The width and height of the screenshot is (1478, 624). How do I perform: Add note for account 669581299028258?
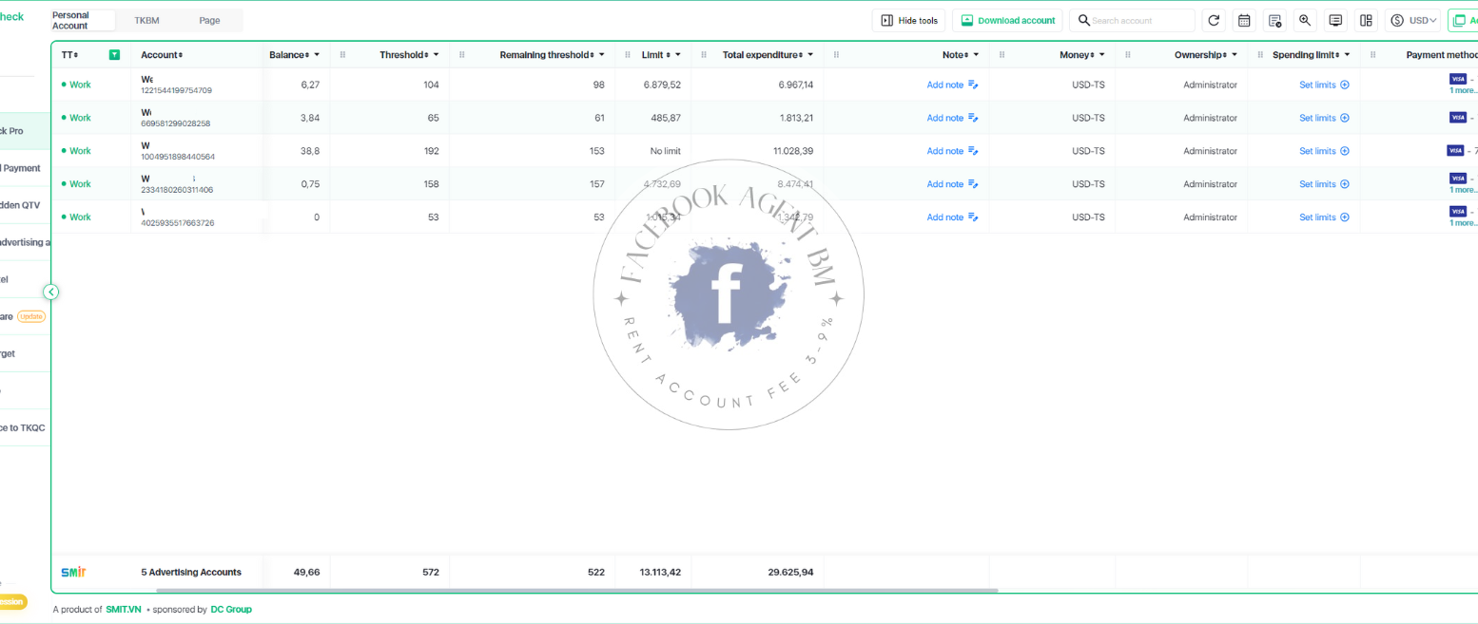952,118
